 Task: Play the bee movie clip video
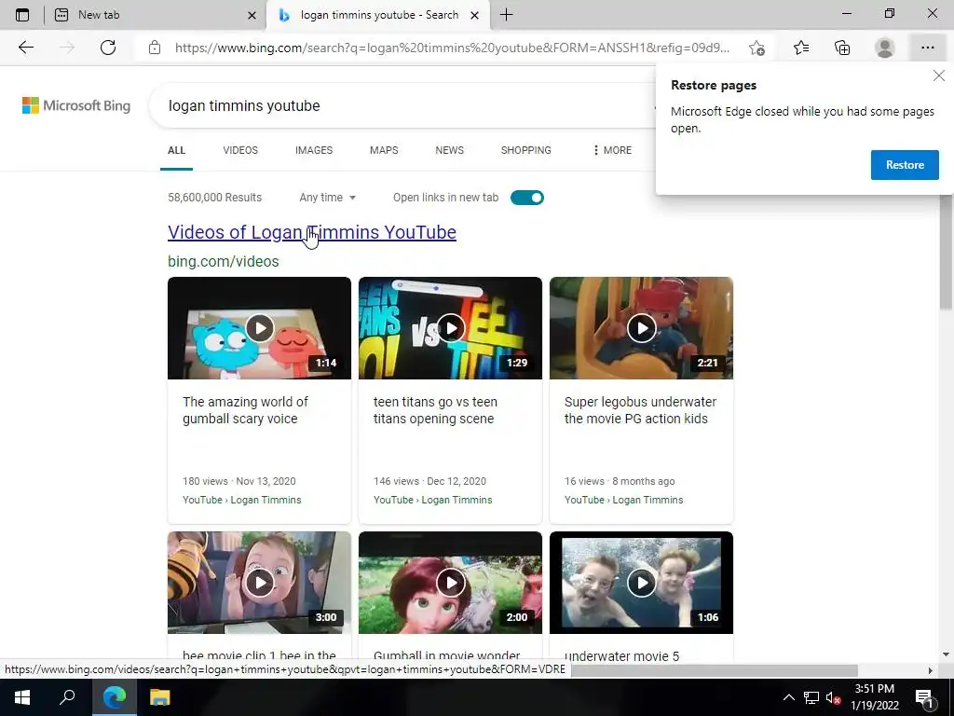tap(260, 583)
